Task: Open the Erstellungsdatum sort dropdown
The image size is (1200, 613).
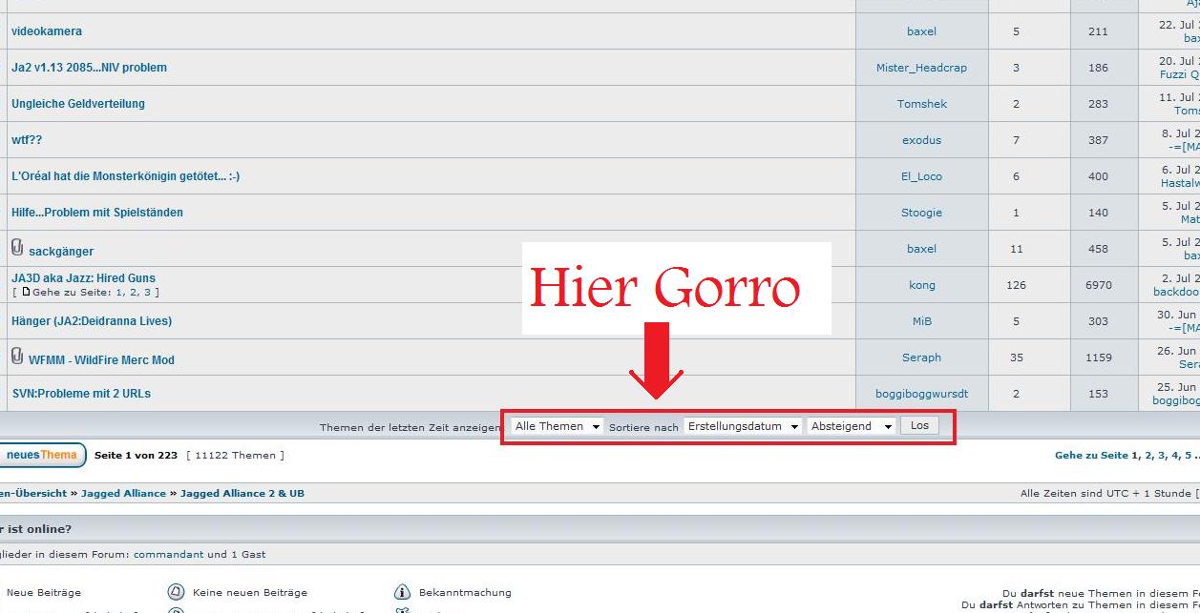Action: tap(743, 426)
